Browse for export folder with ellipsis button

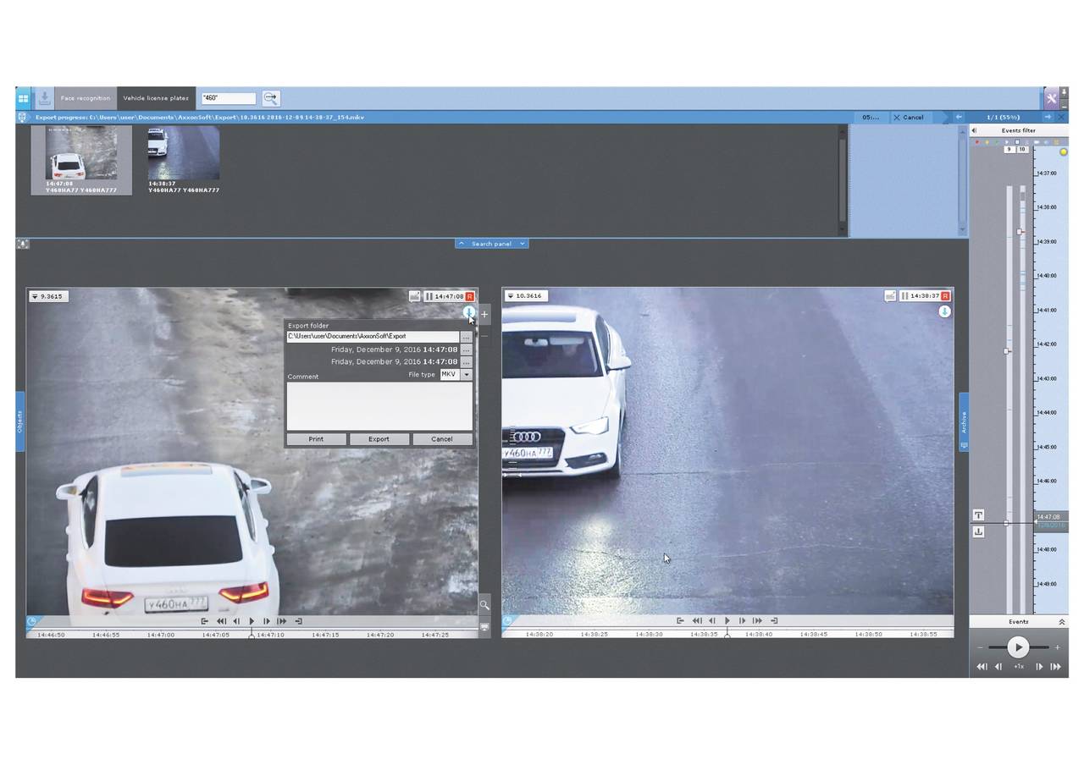tap(466, 337)
